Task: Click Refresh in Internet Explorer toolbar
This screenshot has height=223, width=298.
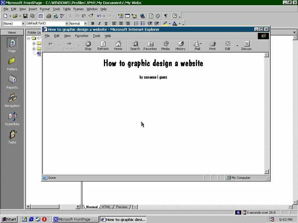Action: (x=103, y=46)
